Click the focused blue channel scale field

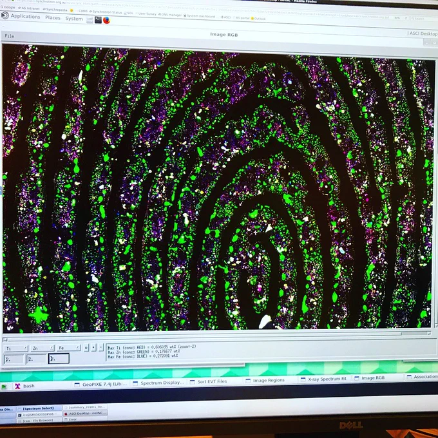tap(59, 358)
